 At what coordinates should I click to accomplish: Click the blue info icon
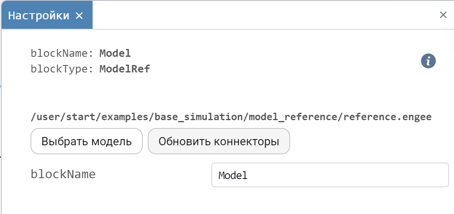tap(428, 61)
